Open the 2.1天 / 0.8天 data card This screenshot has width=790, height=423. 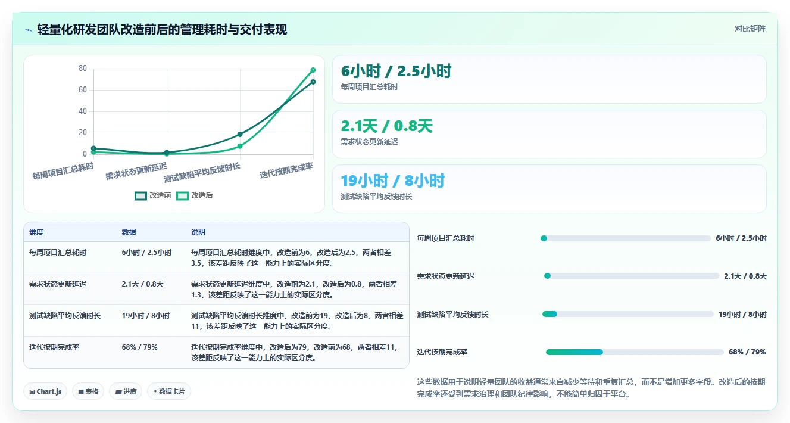click(x=549, y=134)
